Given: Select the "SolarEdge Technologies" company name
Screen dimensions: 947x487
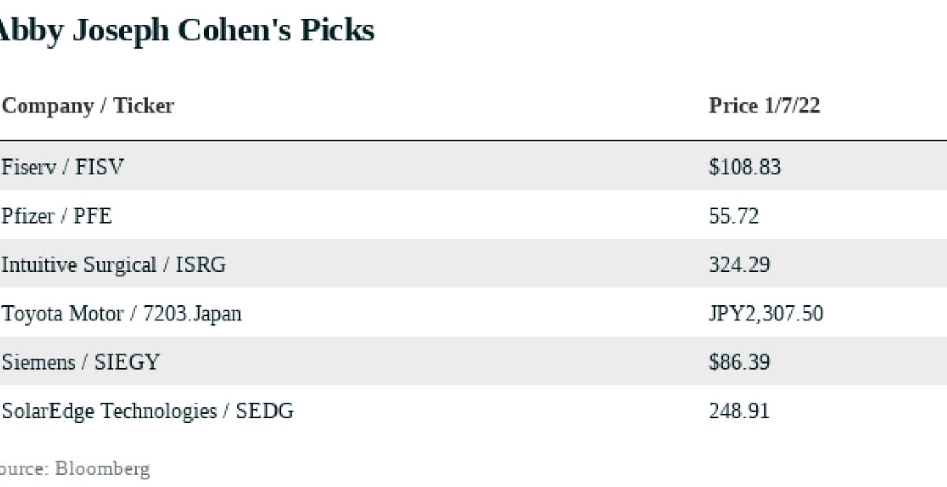Looking at the screenshot, I should pos(108,411).
